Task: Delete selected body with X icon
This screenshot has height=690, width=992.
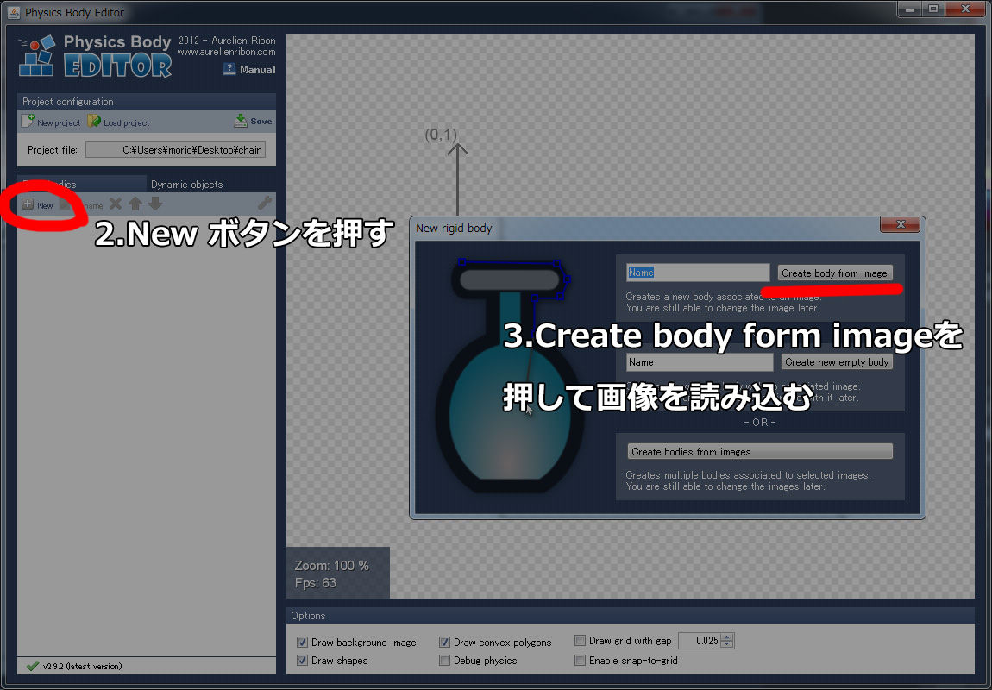Action: pyautogui.click(x=115, y=204)
